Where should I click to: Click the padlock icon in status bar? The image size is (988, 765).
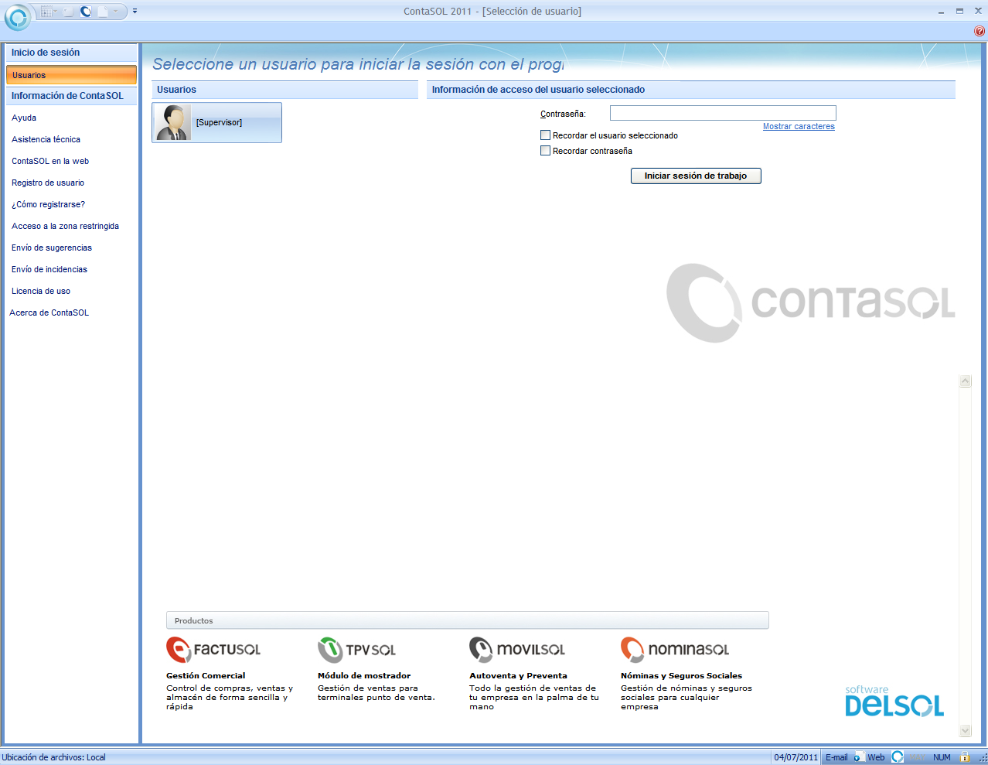tap(964, 757)
